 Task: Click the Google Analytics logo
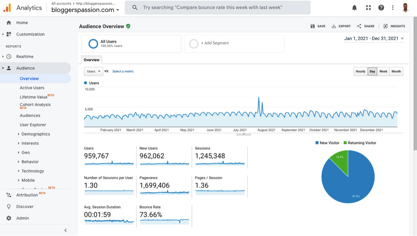(7, 8)
